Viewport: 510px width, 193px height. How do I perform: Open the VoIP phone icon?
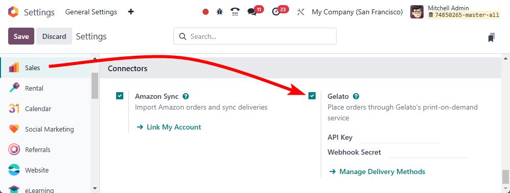235,12
